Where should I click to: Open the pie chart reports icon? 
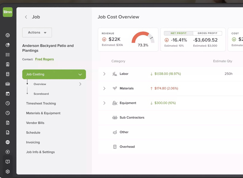point(8,45)
